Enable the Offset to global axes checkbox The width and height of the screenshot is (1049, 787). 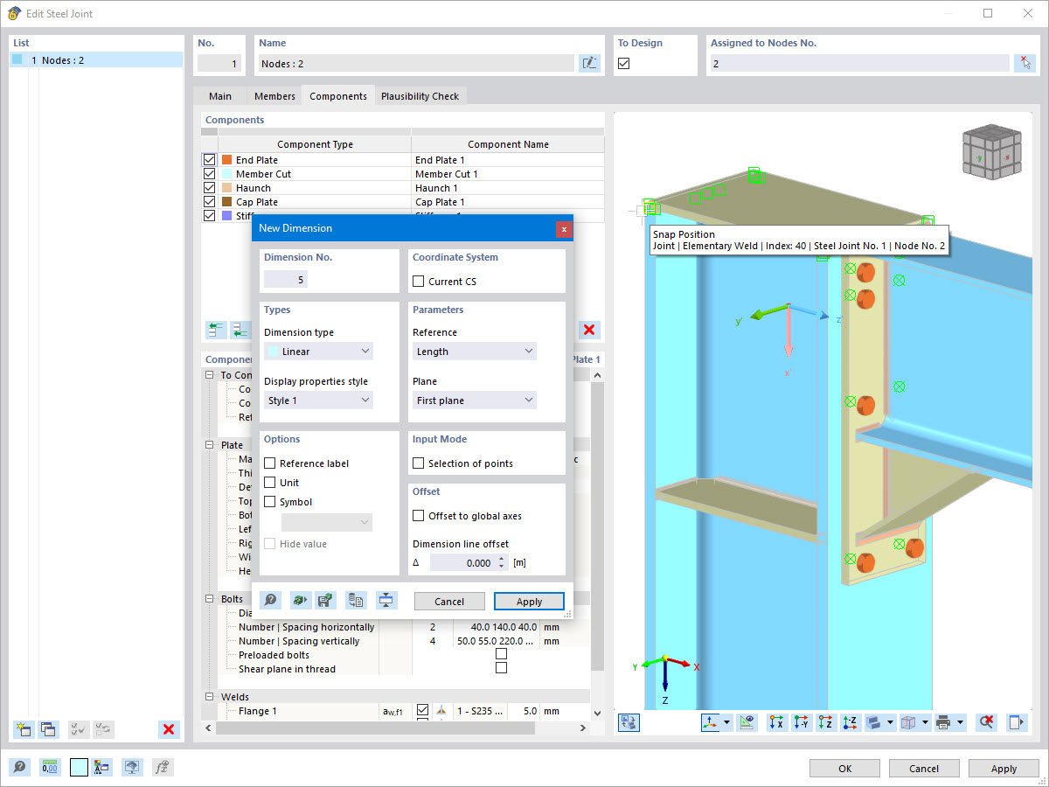pos(418,516)
